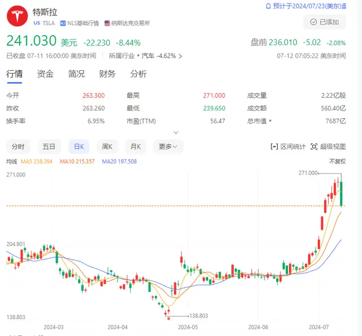Switch to the 财务 tab
This screenshot has height=336, width=362.
pos(107,74)
